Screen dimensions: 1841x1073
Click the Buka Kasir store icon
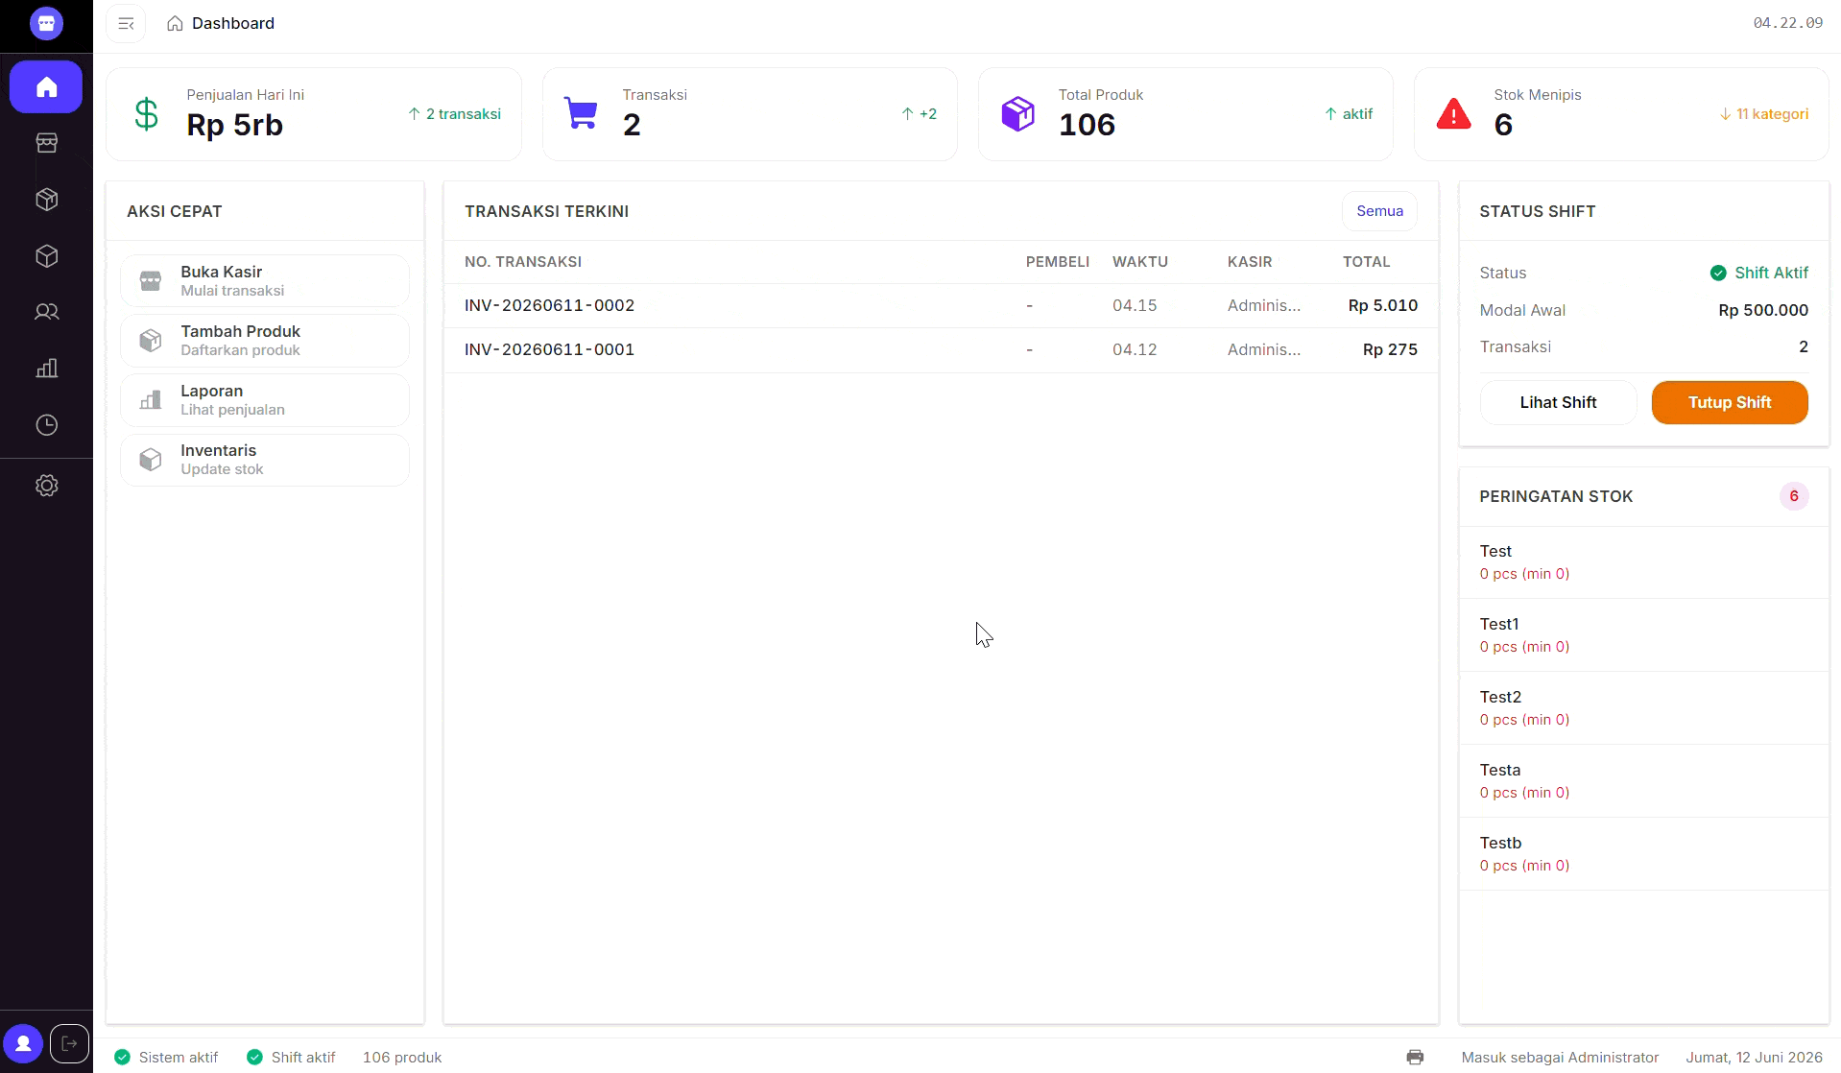pos(151,281)
